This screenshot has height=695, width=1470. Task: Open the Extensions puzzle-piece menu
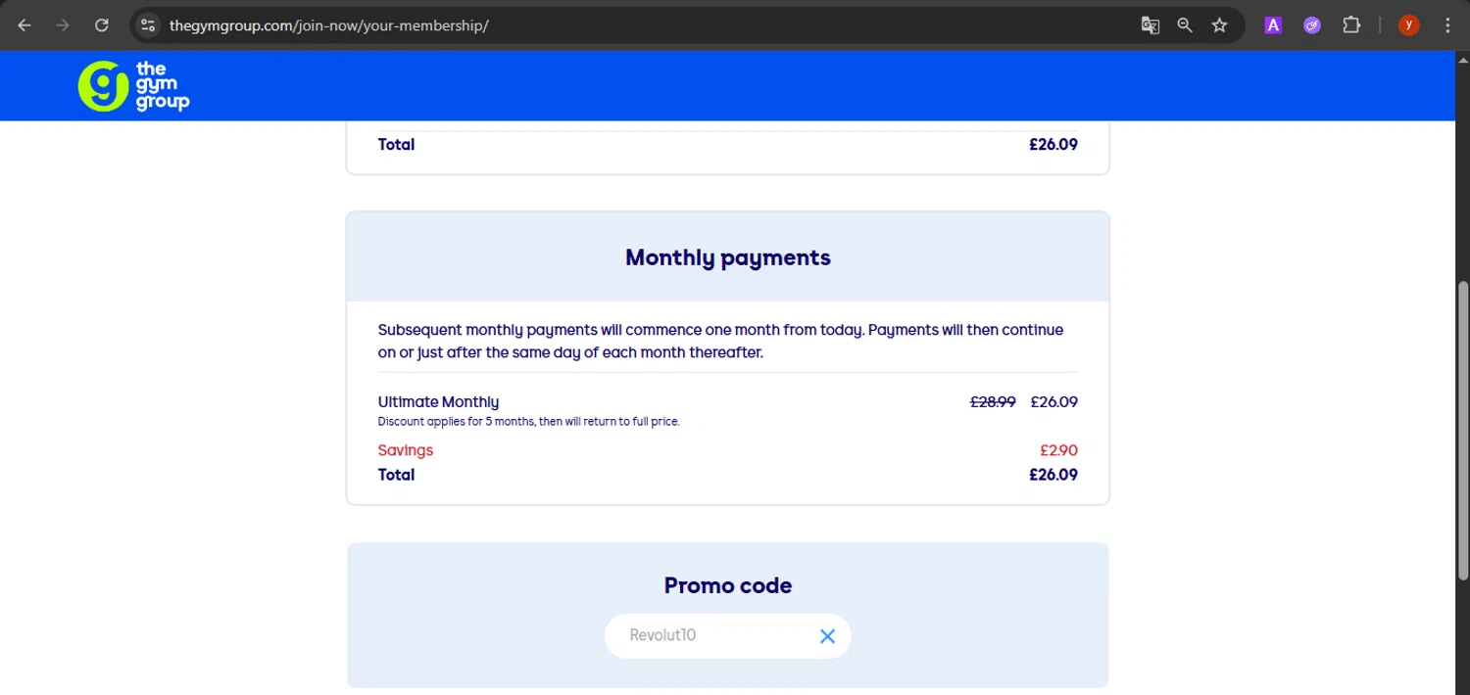pos(1351,25)
